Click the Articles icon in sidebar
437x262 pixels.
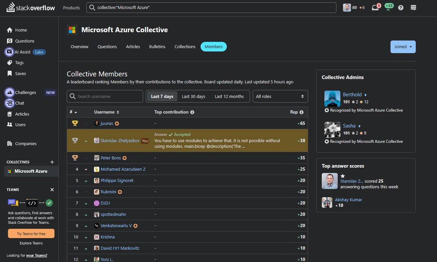coord(10,114)
